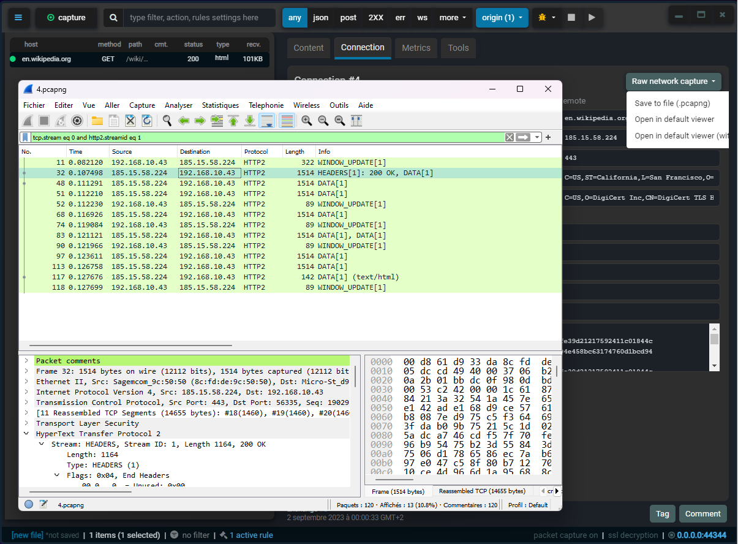Open the Statistiques menu

coord(220,105)
